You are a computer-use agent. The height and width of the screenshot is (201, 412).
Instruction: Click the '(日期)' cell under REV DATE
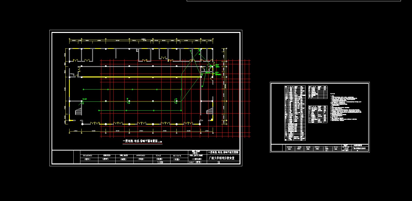tap(179, 159)
